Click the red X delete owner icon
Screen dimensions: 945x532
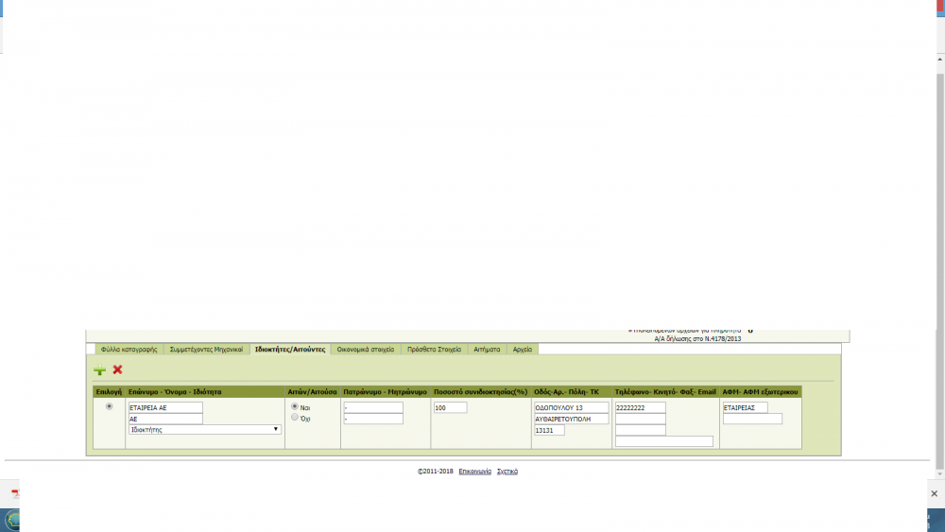click(x=118, y=370)
